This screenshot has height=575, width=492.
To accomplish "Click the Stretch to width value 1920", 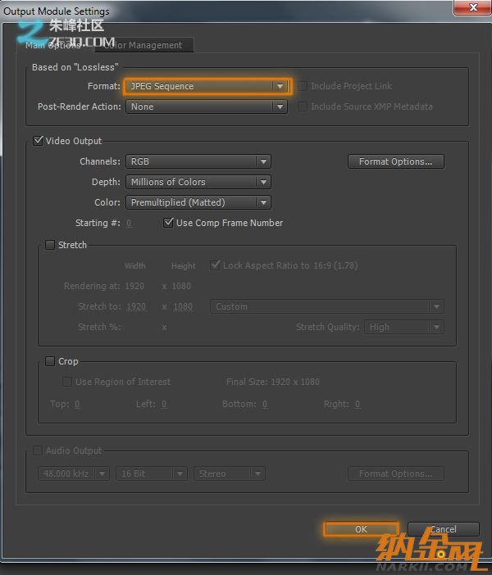I will (x=135, y=306).
